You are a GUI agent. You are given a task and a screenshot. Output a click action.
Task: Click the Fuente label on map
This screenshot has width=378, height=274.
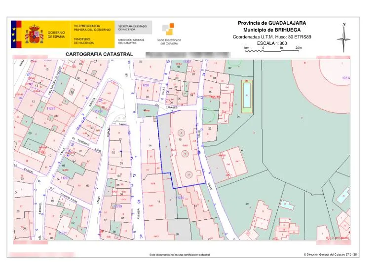click(x=122, y=125)
